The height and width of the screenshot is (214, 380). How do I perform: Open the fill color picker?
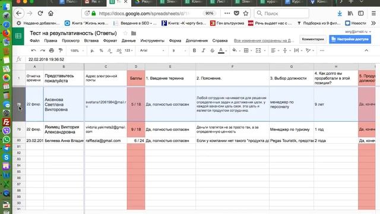tap(235, 51)
